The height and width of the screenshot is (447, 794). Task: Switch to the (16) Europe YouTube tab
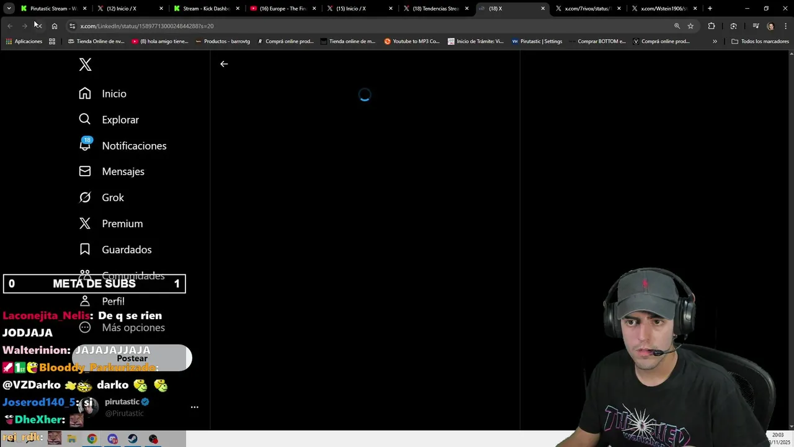coord(283,9)
